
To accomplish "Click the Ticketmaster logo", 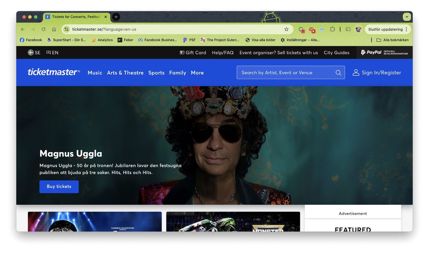I will [54, 72].
